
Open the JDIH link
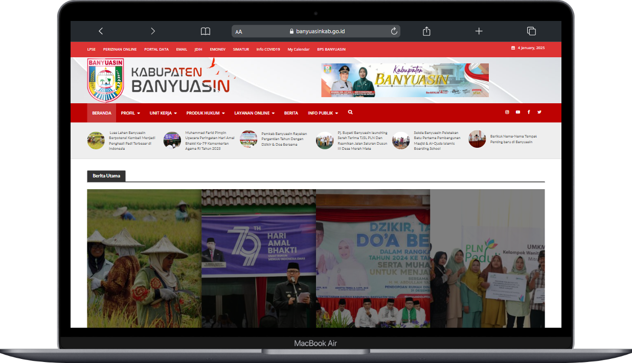pos(198,50)
